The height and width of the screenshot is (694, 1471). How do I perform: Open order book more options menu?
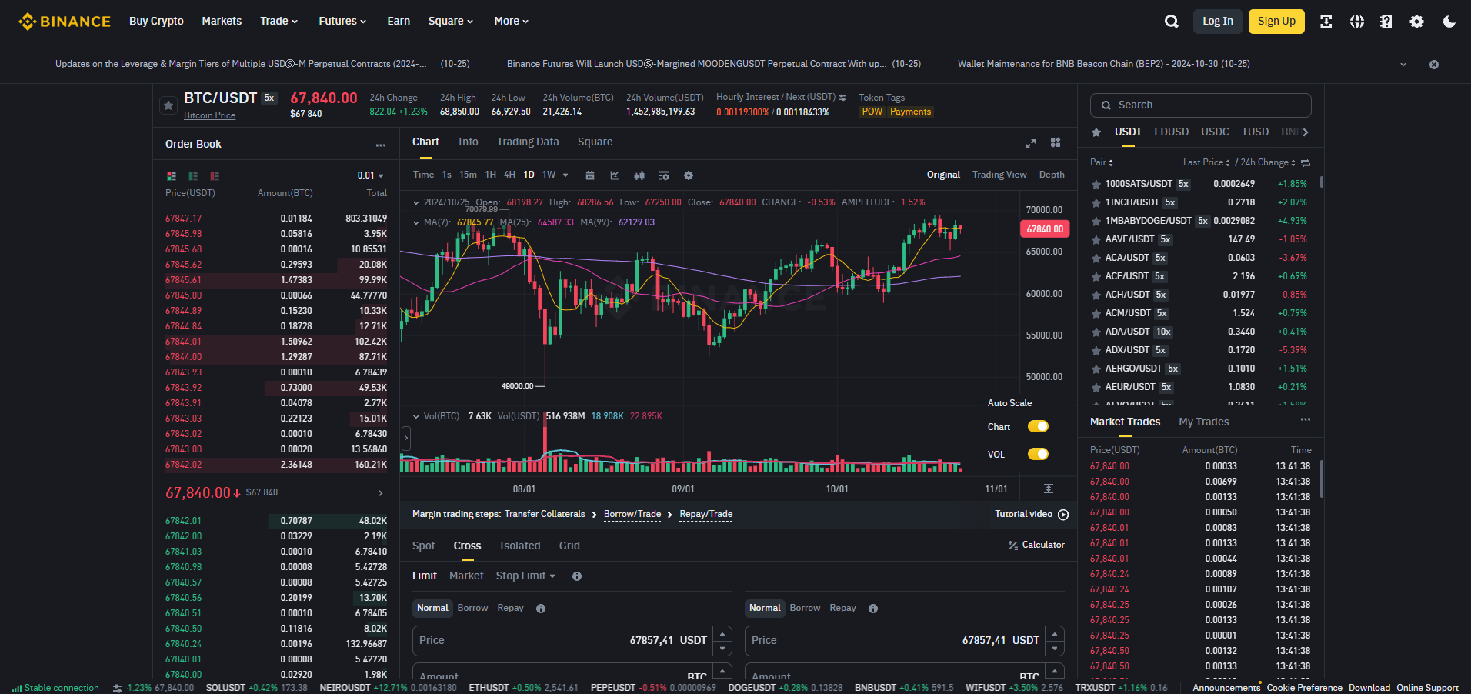(381, 145)
